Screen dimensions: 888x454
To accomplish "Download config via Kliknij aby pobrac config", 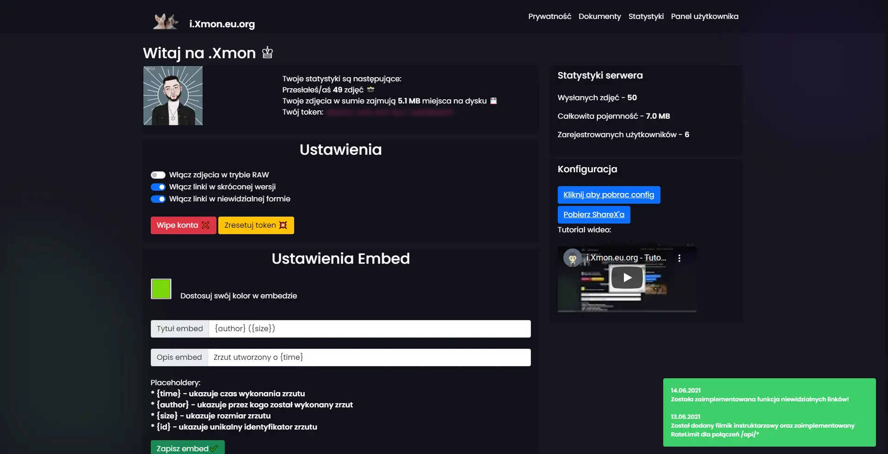I will pos(609,195).
